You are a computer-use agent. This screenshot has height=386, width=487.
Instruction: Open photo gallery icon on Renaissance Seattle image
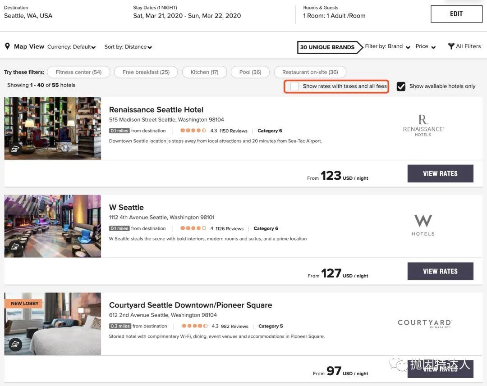(x=15, y=149)
